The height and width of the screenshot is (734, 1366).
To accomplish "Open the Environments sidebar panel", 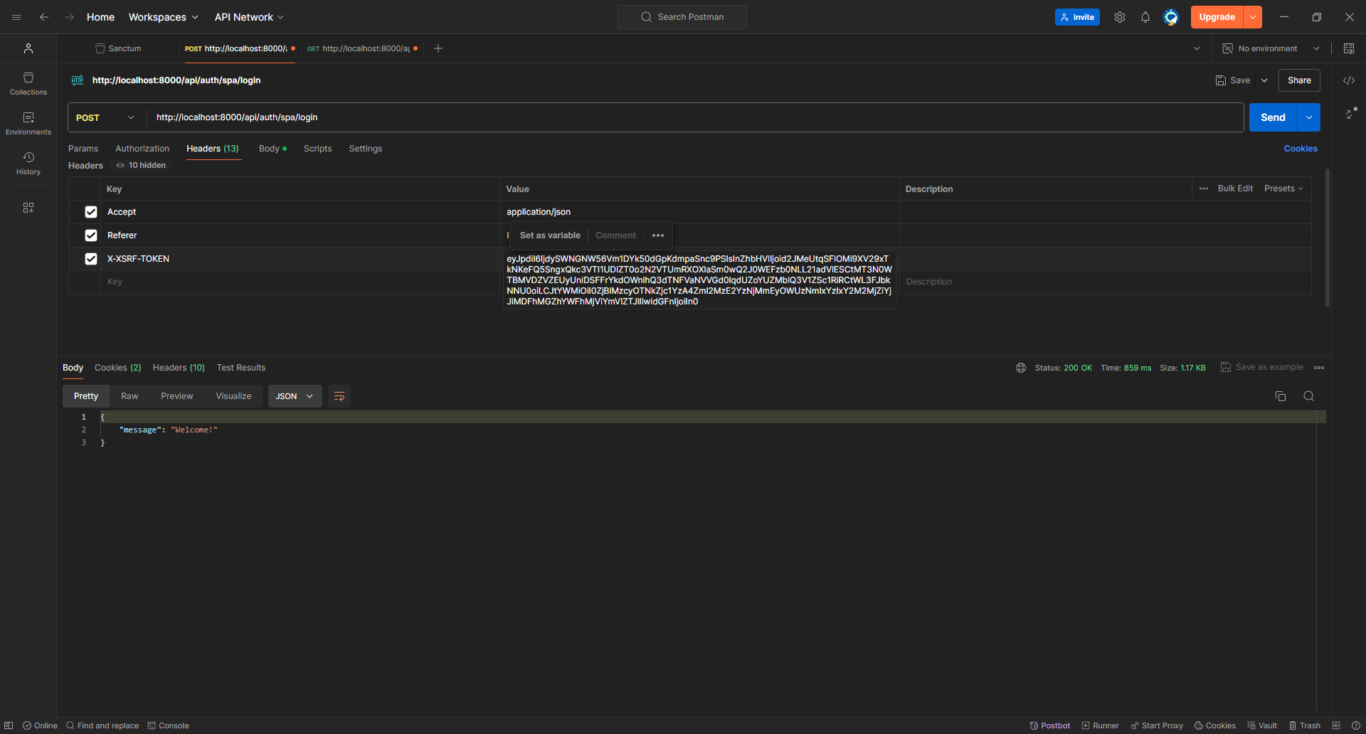I will (28, 121).
